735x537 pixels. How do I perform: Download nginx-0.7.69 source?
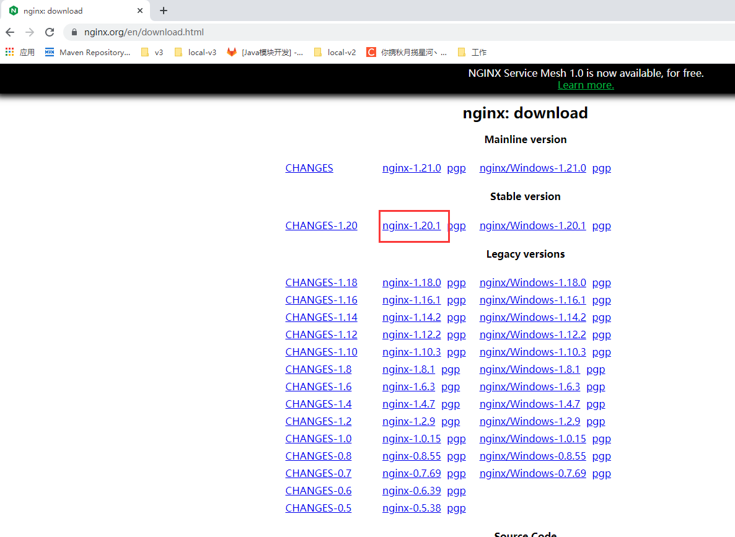point(412,474)
